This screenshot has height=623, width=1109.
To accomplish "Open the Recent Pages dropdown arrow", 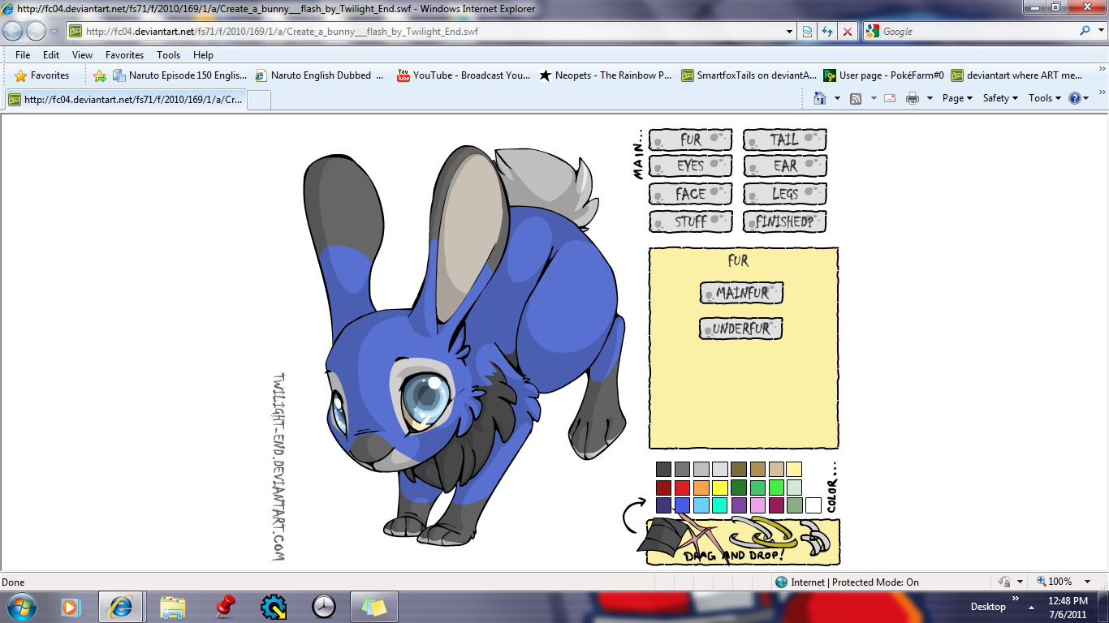I will tap(54, 31).
